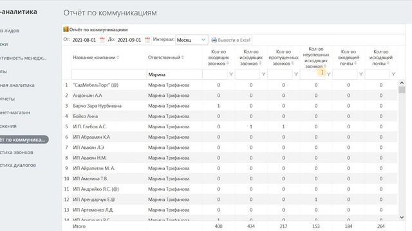The image size is (412, 231).
Task: Open the To date calendar picker
Action: 147,40
